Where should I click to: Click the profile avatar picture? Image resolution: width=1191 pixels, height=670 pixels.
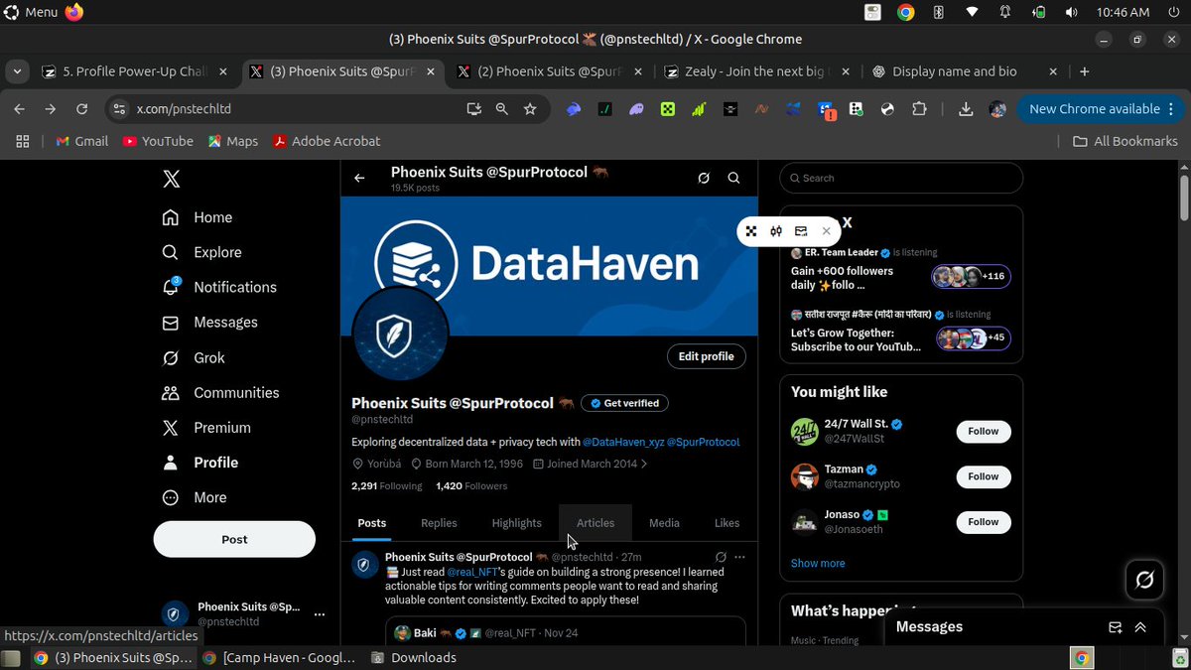[401, 335]
